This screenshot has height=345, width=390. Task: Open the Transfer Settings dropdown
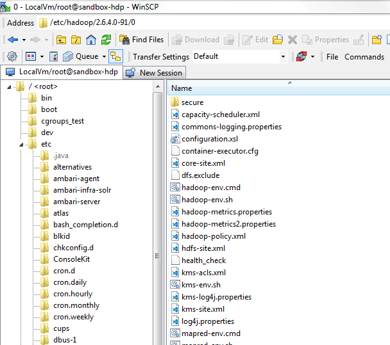(239, 56)
